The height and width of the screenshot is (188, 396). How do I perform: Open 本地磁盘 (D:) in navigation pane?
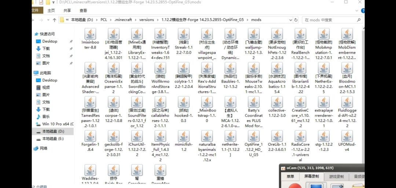click(x=53, y=131)
